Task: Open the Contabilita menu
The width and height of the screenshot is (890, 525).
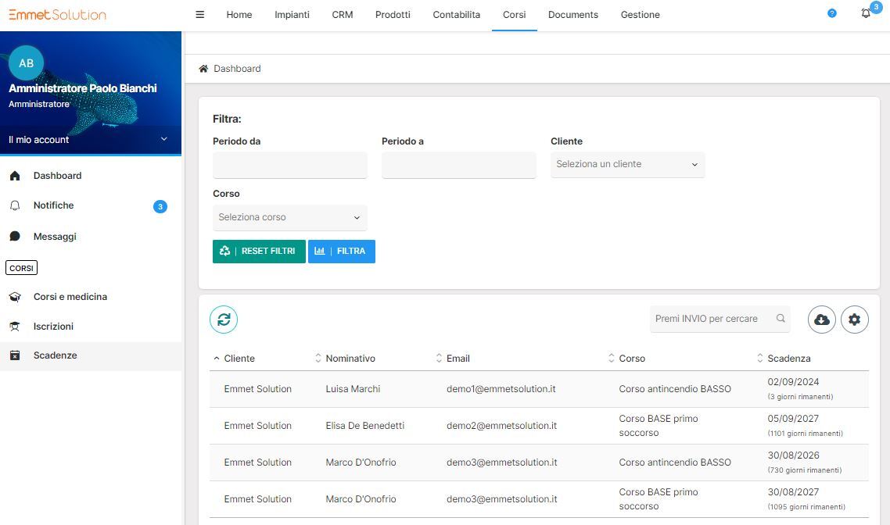Action: [x=456, y=15]
